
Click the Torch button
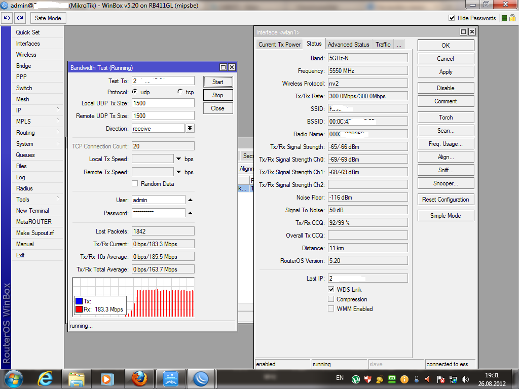(446, 118)
